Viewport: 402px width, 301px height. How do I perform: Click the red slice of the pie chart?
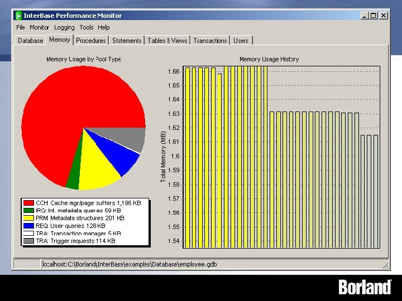click(x=72, y=103)
